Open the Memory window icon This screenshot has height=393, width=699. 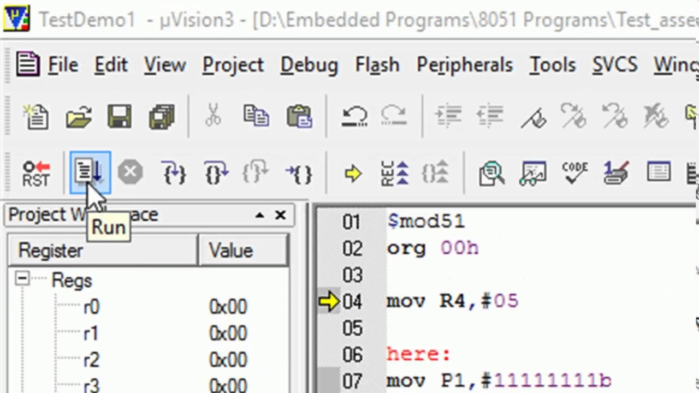coord(658,172)
